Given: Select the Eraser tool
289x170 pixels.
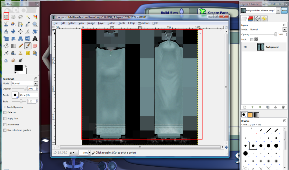Looking at the screenshot, I should point(35,46).
